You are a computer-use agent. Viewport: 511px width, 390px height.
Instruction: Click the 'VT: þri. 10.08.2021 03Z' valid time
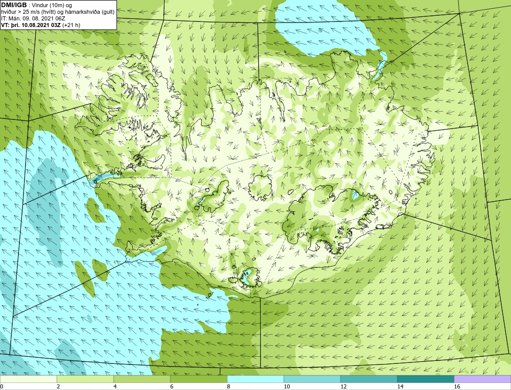pos(31,25)
